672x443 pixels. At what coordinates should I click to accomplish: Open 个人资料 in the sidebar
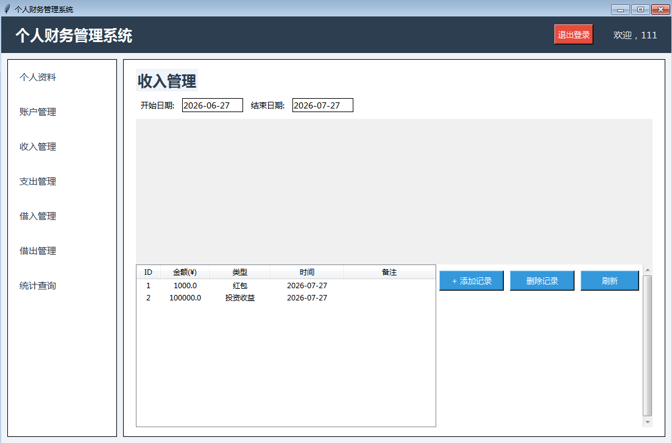[38, 77]
